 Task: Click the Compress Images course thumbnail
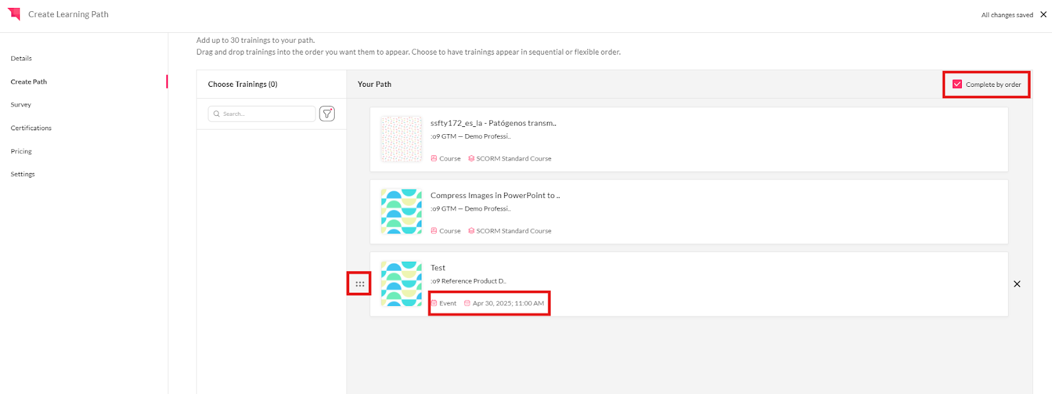coord(401,211)
